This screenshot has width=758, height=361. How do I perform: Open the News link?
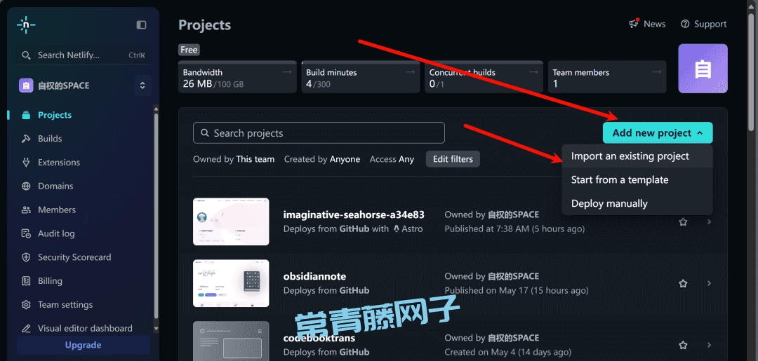click(647, 24)
